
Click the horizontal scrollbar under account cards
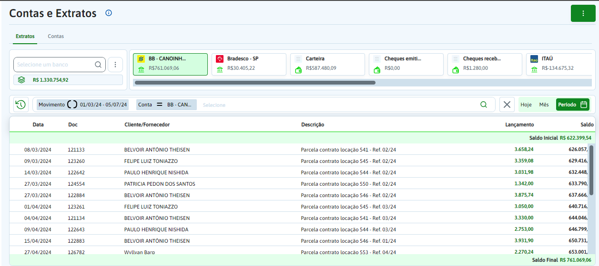coord(255,83)
